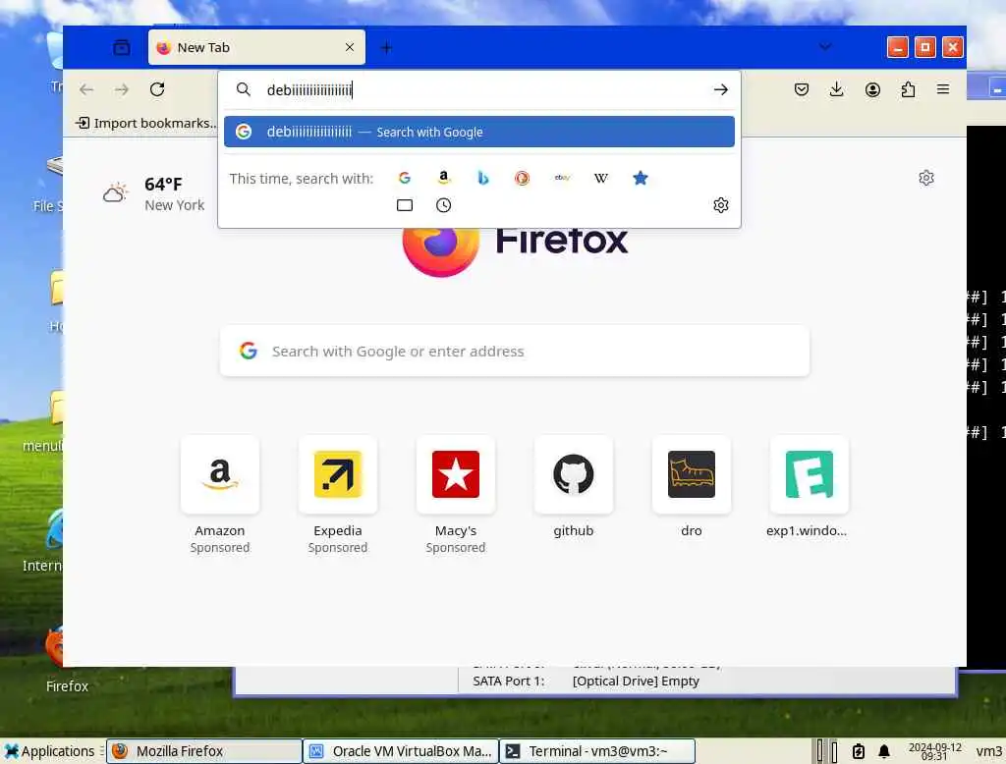The height and width of the screenshot is (764, 1006).
Task: Search in History clock icon
Action: click(443, 205)
